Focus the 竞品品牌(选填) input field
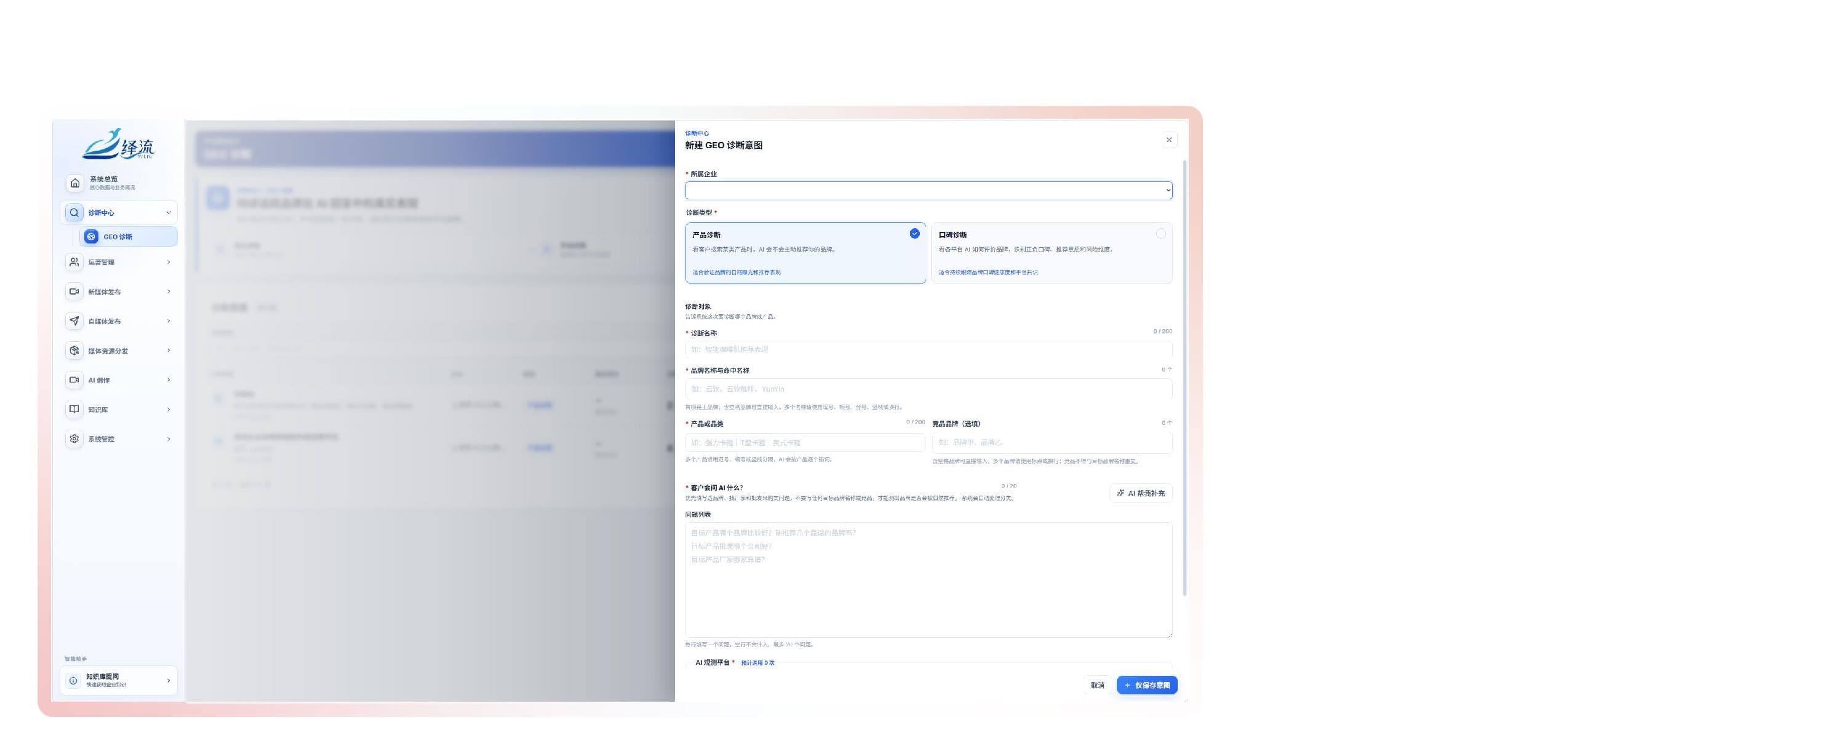1846x738 pixels. point(1052,443)
